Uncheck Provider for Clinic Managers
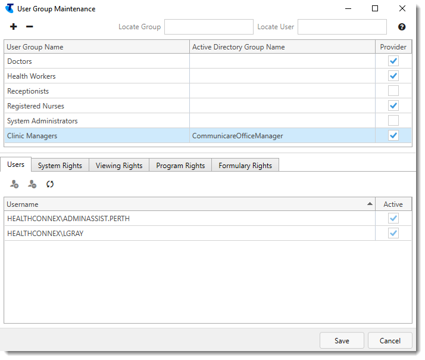This screenshot has width=425, height=360. click(393, 135)
